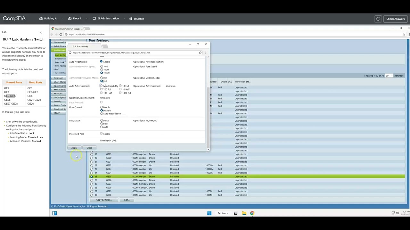This screenshot has height=230, width=410.
Task: Bookmark the Edit Port Setting page star
Action: pyautogui.click(x=200, y=53)
